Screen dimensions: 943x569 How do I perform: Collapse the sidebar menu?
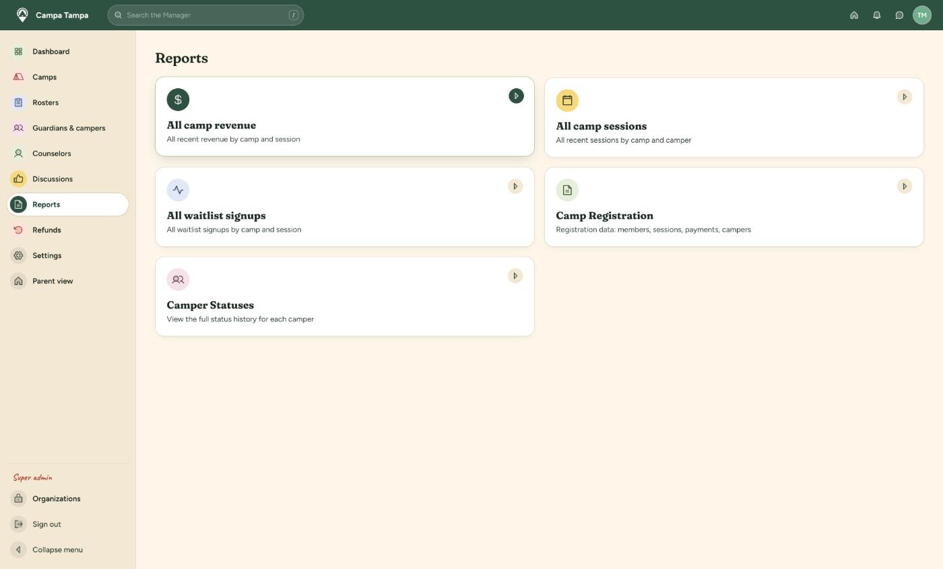tap(68, 550)
